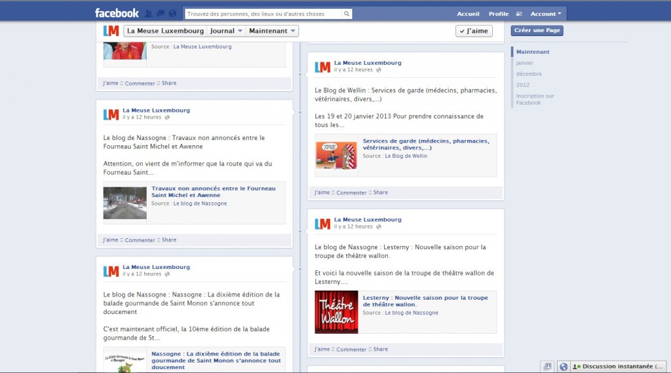Click the bottom-right globe notifications icon
This screenshot has height=373, width=671.
click(564, 366)
